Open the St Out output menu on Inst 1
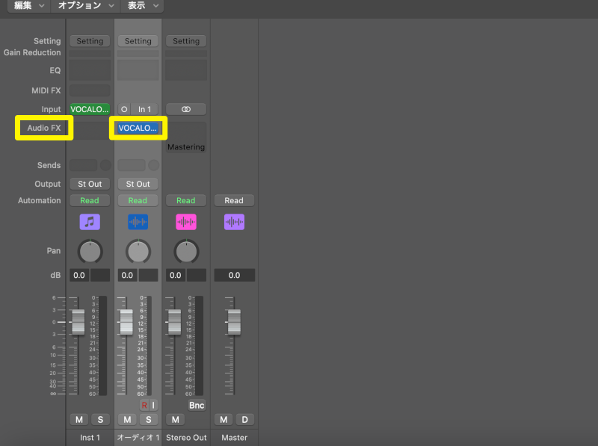 (x=90, y=184)
